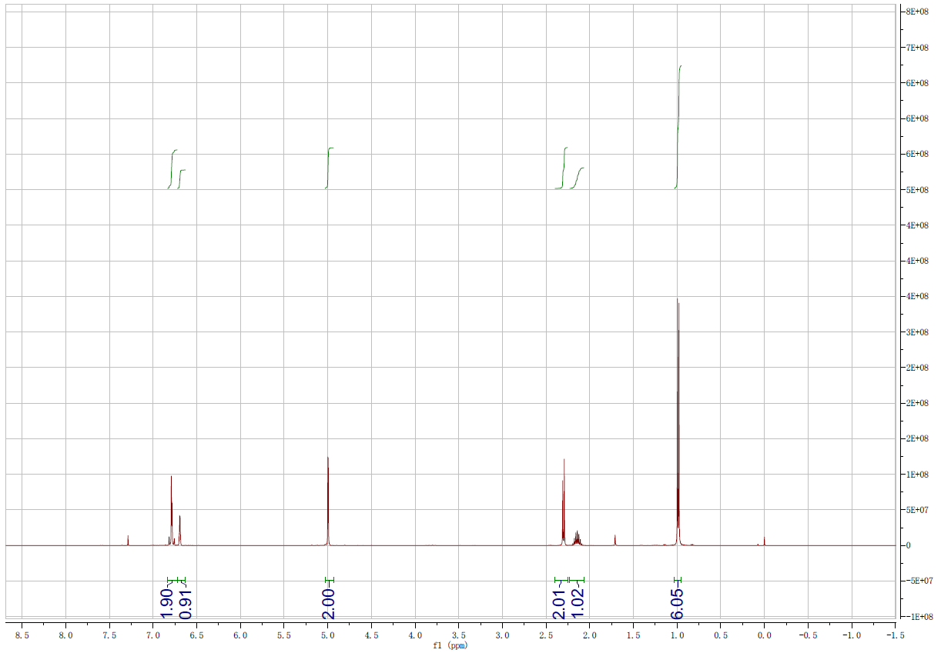Click the small peak near 1.7 ppm
941x653 pixels.
(614, 537)
